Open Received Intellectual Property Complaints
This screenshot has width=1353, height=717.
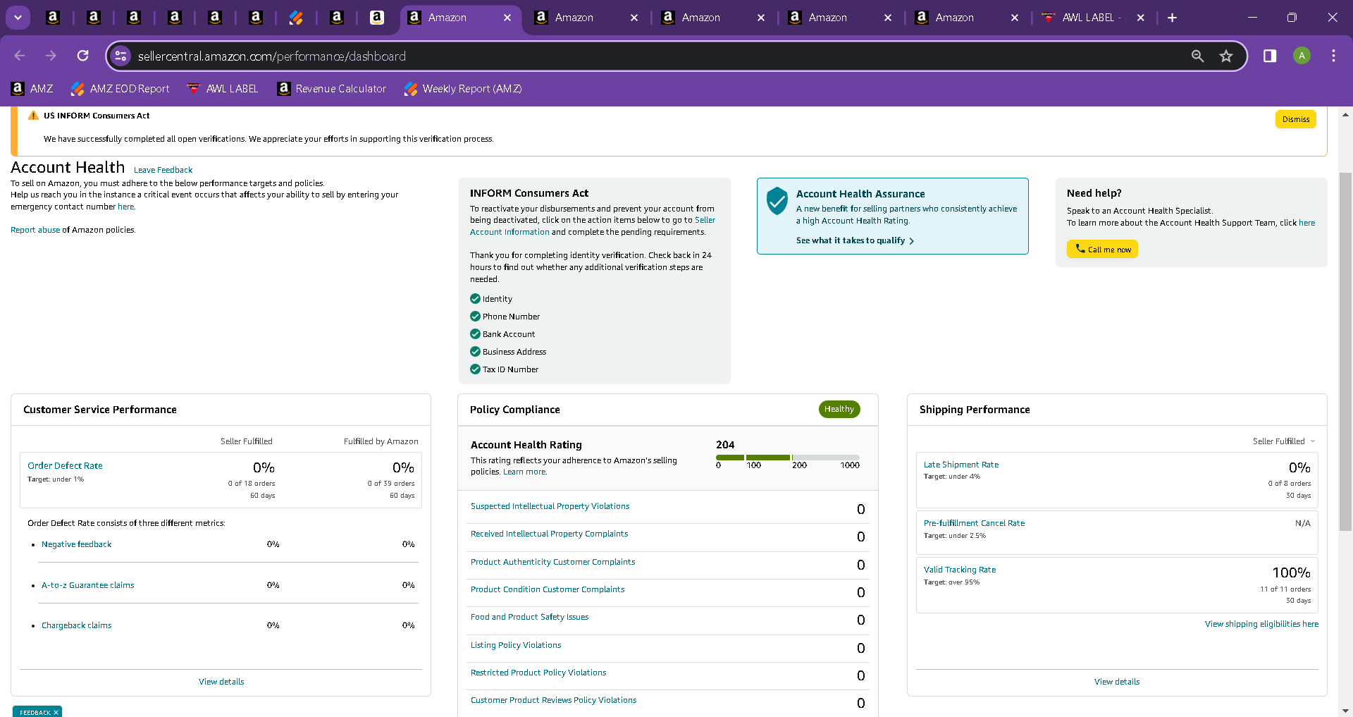point(549,534)
